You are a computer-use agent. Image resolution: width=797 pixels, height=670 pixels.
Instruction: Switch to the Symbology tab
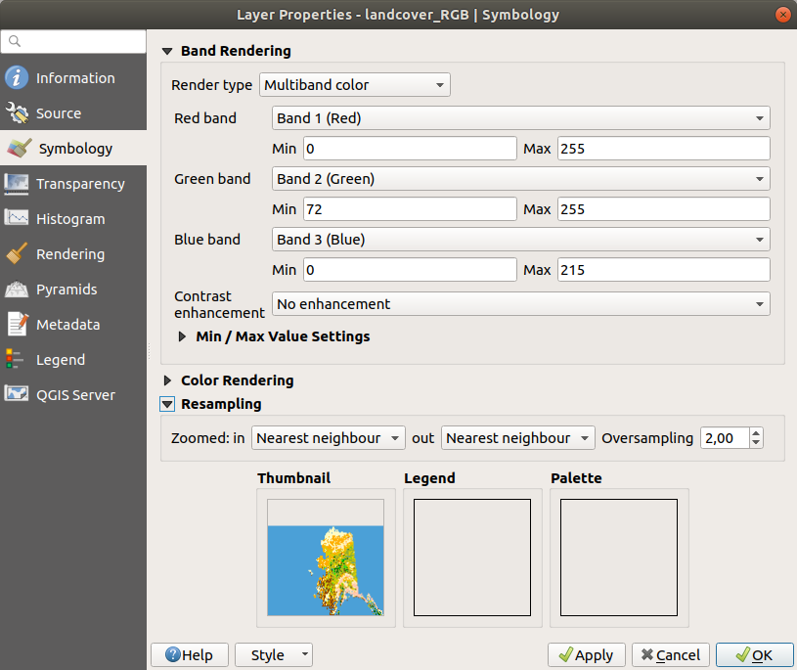[74, 149]
